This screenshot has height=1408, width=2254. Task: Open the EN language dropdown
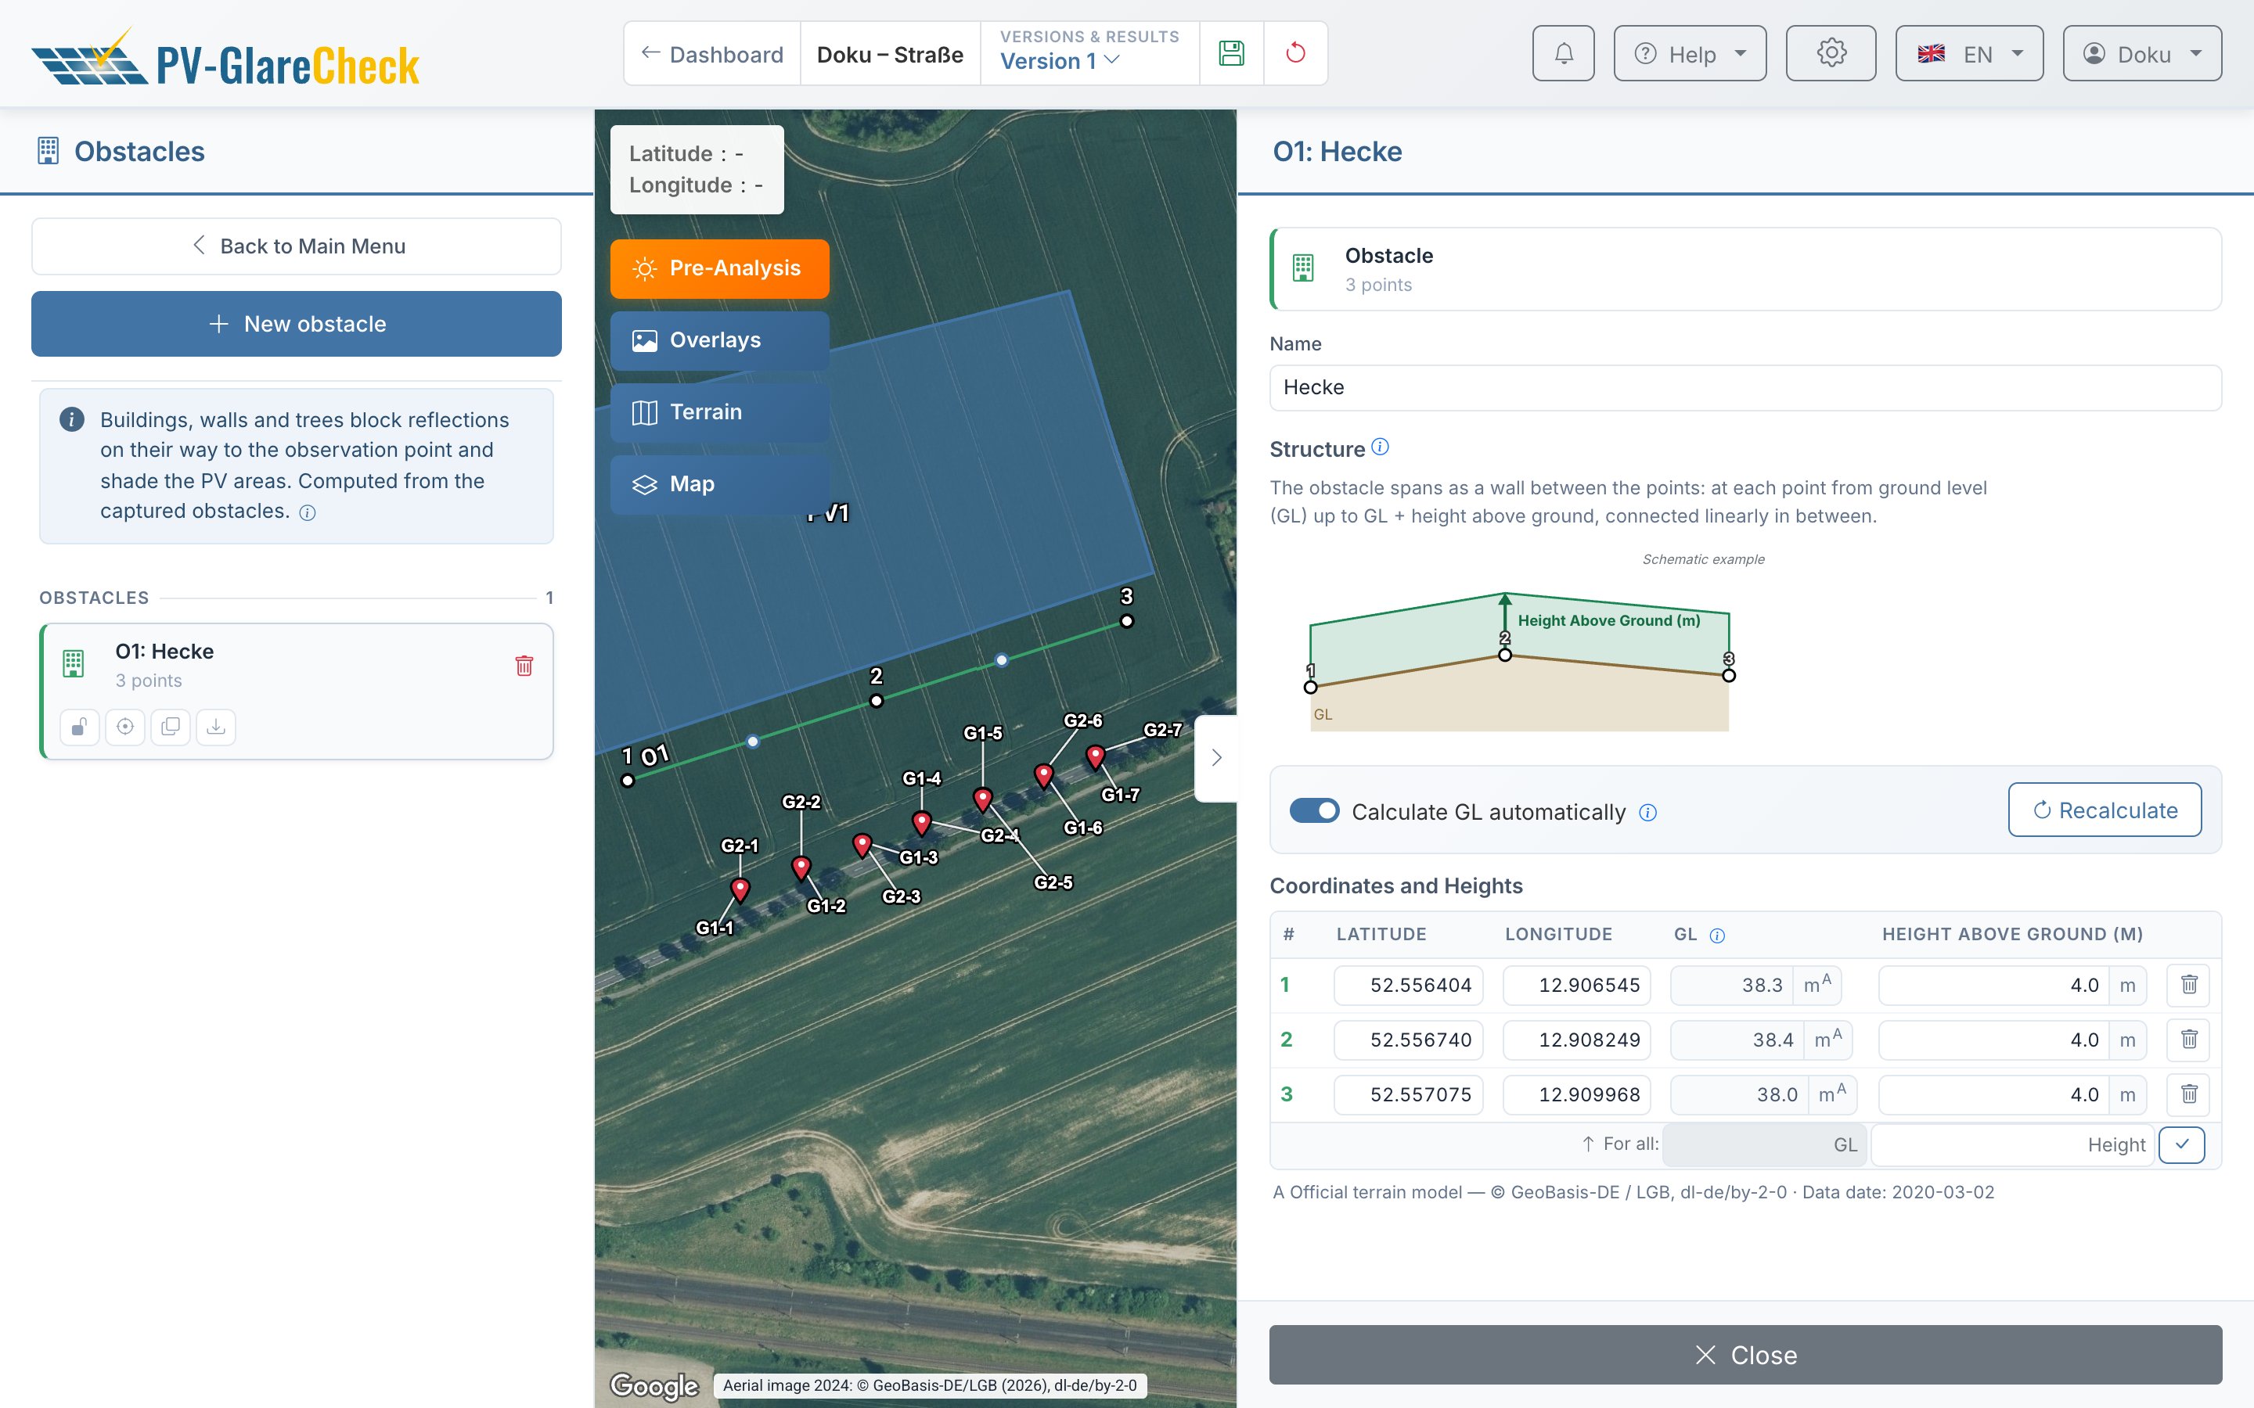click(1969, 53)
